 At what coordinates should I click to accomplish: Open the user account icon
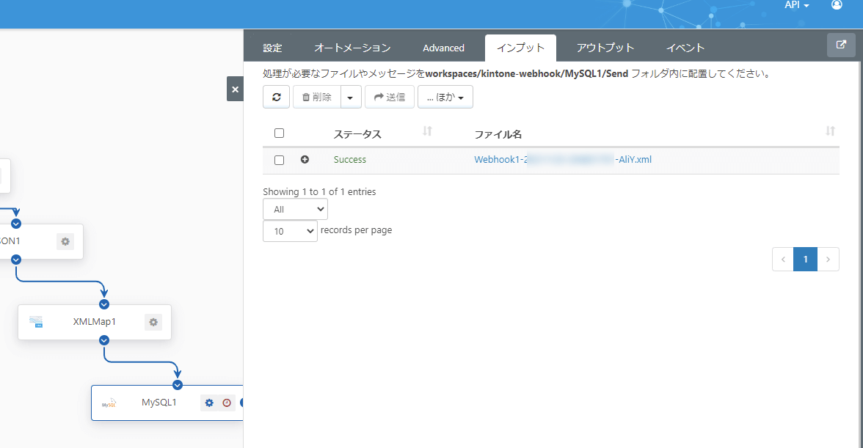[x=837, y=5]
